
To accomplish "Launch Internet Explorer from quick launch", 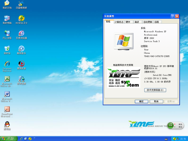I will point(22,139).
